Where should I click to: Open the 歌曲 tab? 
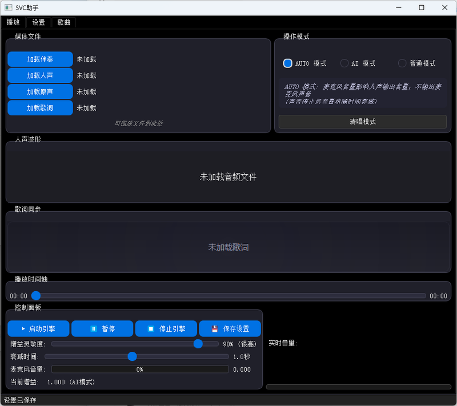point(64,22)
